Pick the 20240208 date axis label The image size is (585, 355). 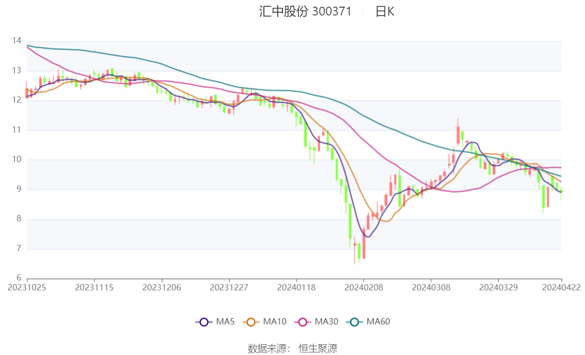tap(363, 288)
